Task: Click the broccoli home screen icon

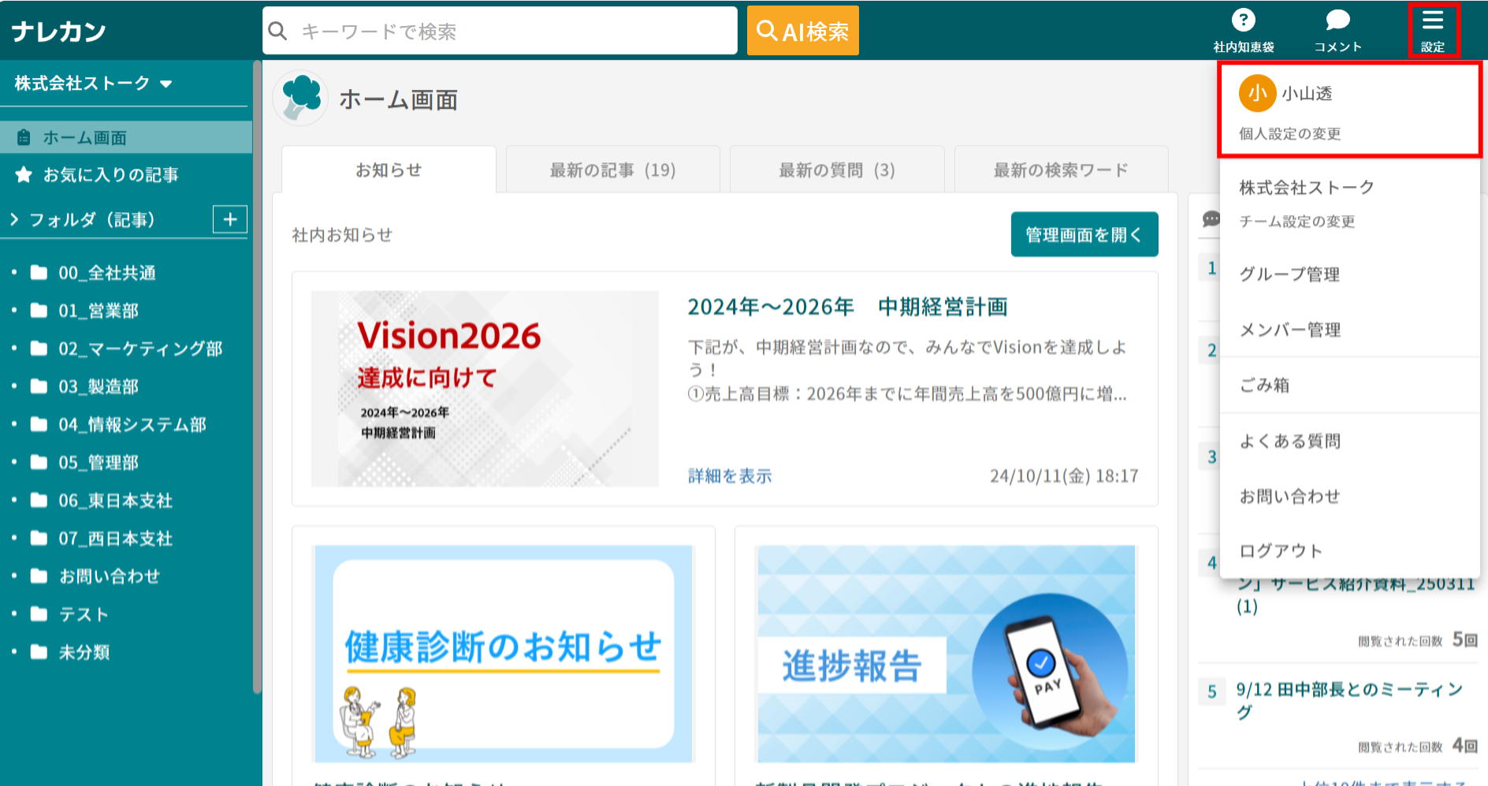Action: coord(301,99)
